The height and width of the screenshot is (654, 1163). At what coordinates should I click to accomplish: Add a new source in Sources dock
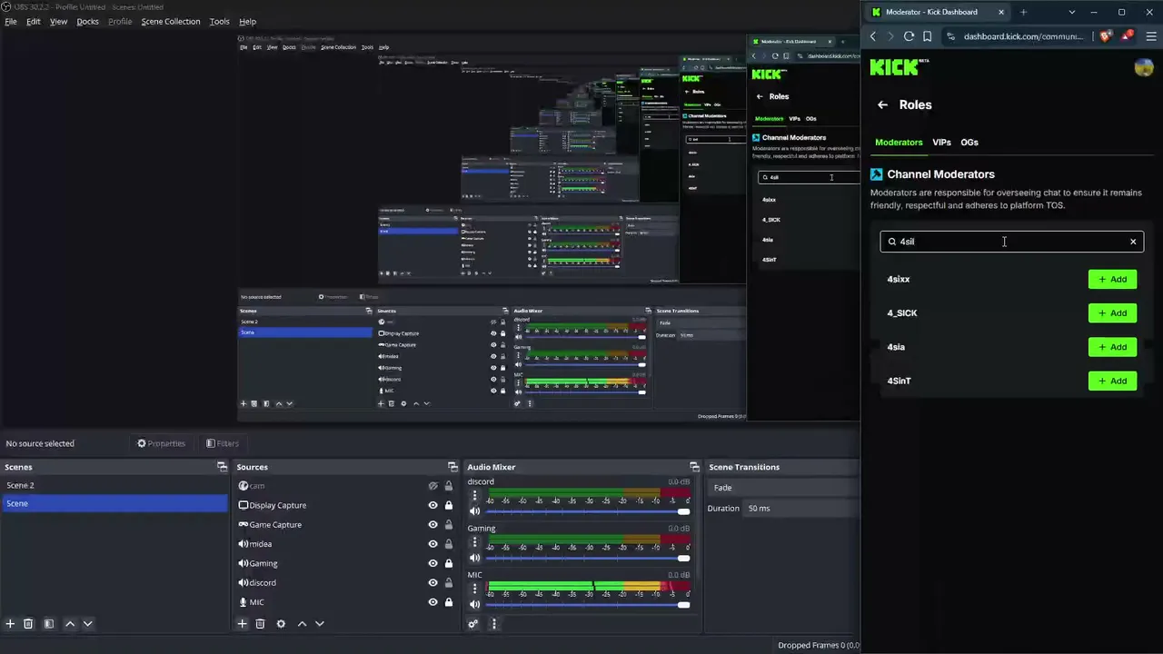tap(242, 624)
